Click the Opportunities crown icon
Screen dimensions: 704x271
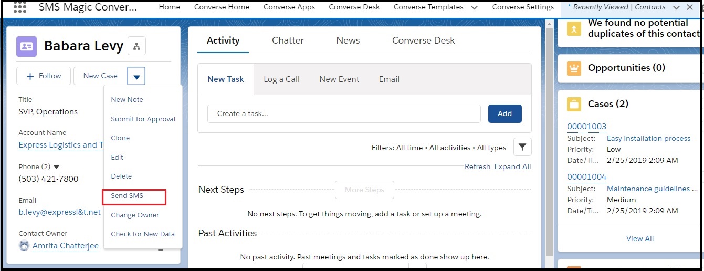click(x=574, y=68)
